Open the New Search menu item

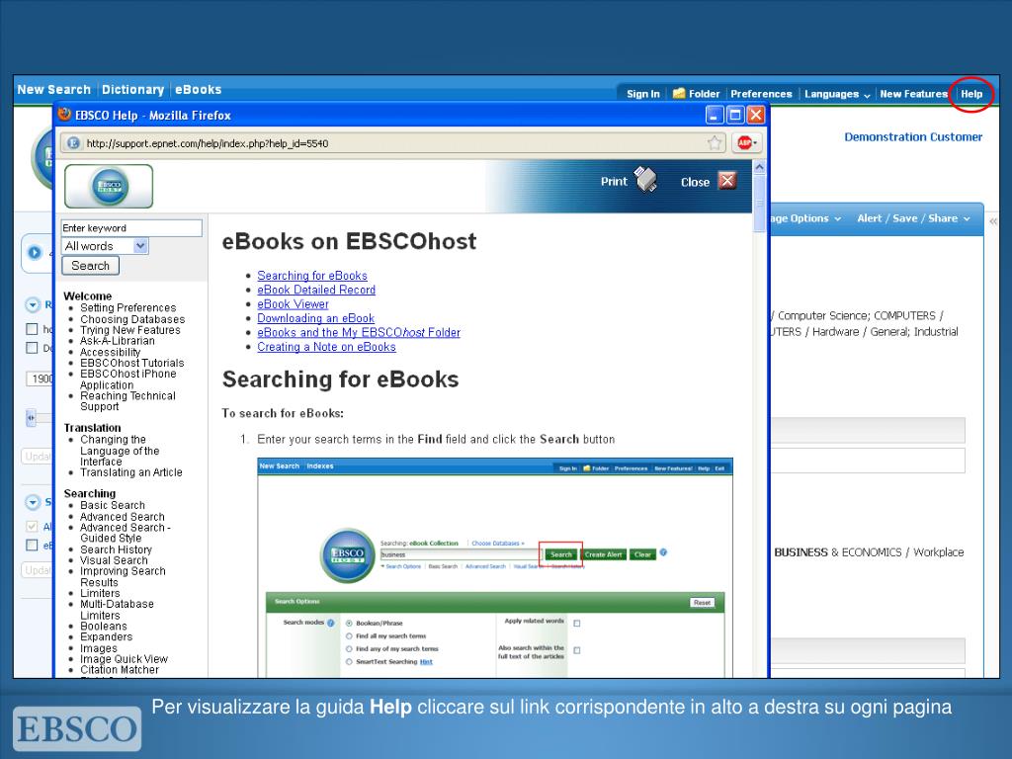54,90
